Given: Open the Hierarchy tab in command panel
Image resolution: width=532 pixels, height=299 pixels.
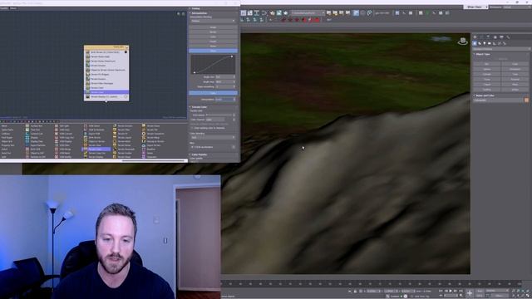Looking at the screenshot, I should point(488,37).
